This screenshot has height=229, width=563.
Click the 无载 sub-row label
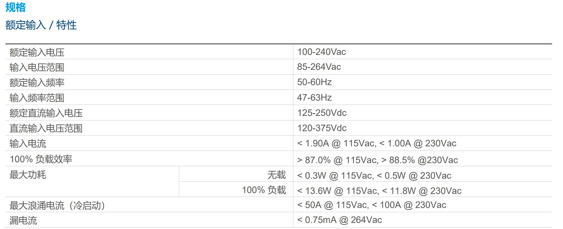point(277,175)
